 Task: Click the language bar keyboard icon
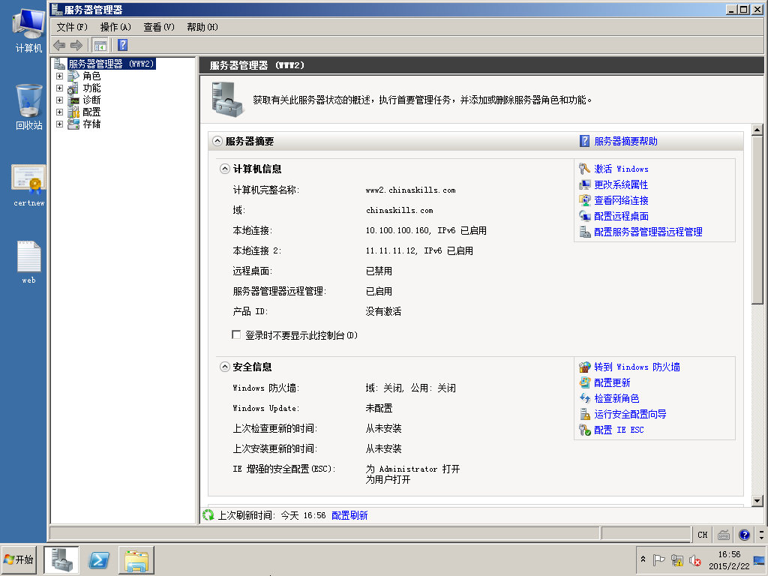pos(724,535)
